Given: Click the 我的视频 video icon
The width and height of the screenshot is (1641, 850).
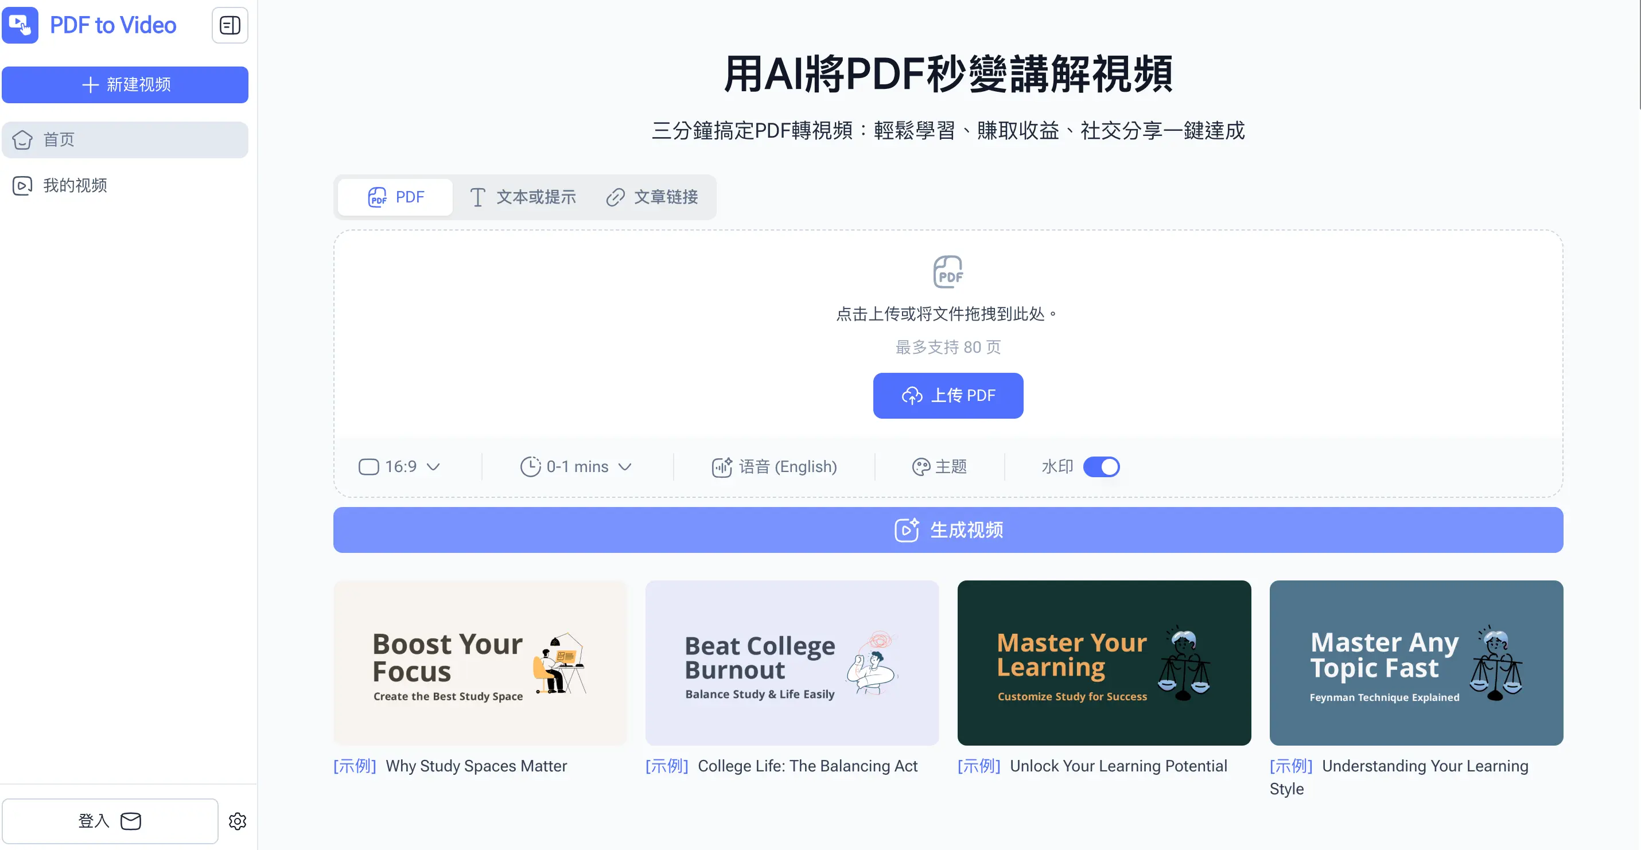Looking at the screenshot, I should tap(22, 185).
